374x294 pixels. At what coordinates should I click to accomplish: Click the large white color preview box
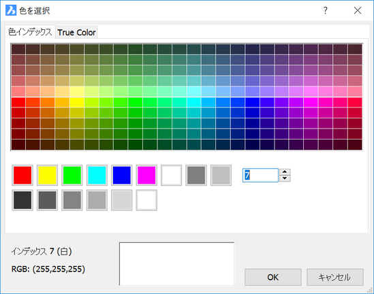coord(176,264)
